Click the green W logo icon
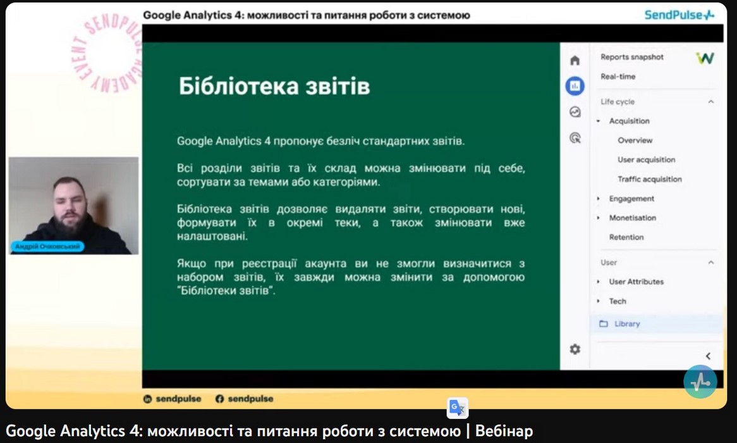Viewport: 737px width, 443px height. [x=705, y=58]
